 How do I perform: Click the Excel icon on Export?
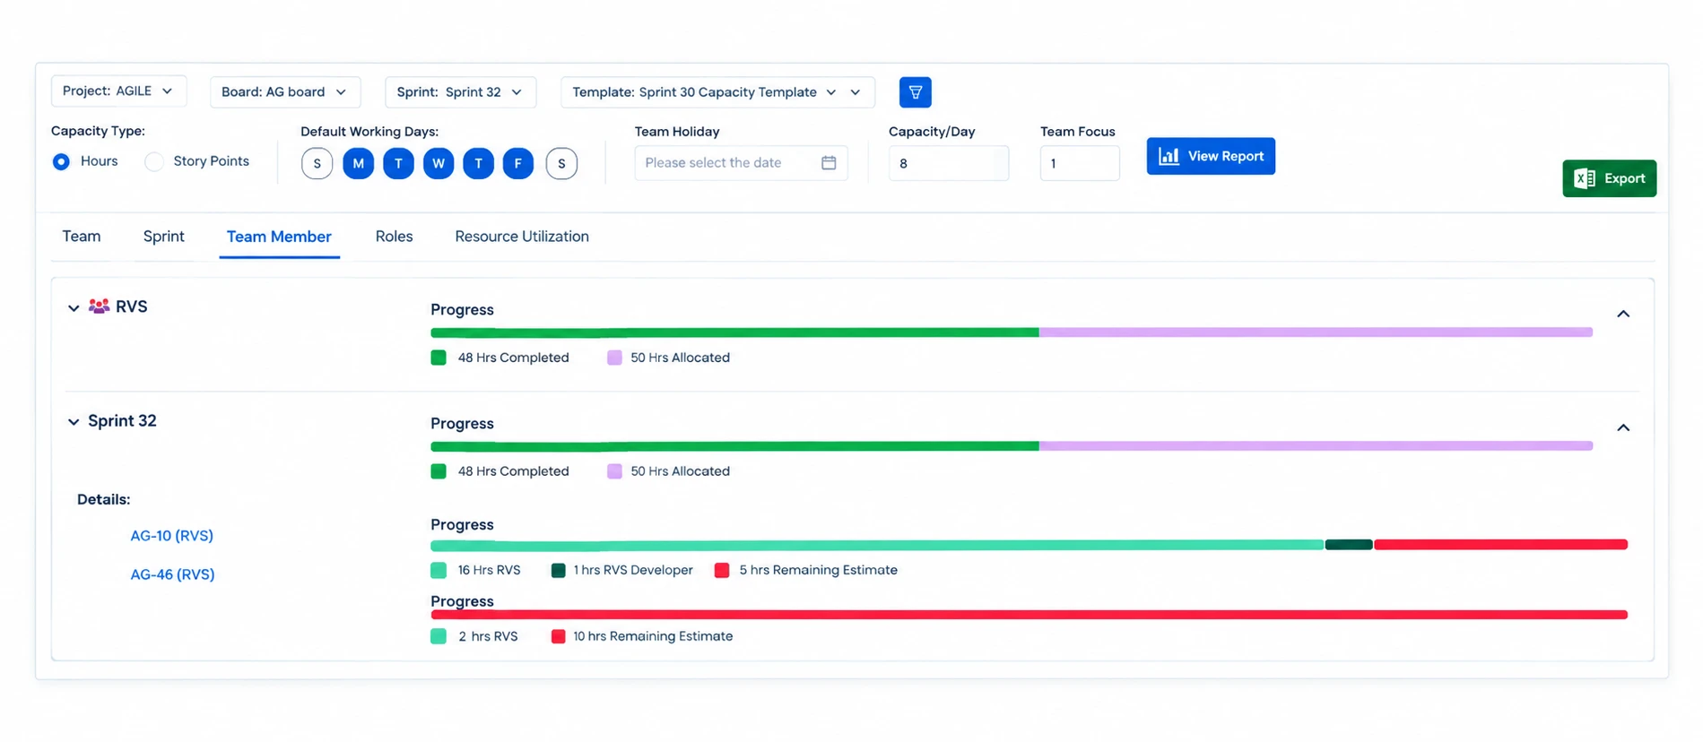[x=1585, y=178]
